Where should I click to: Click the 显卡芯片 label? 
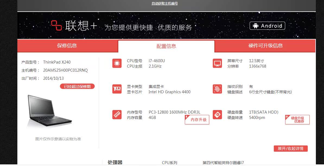pyautogui.click(x=135, y=92)
